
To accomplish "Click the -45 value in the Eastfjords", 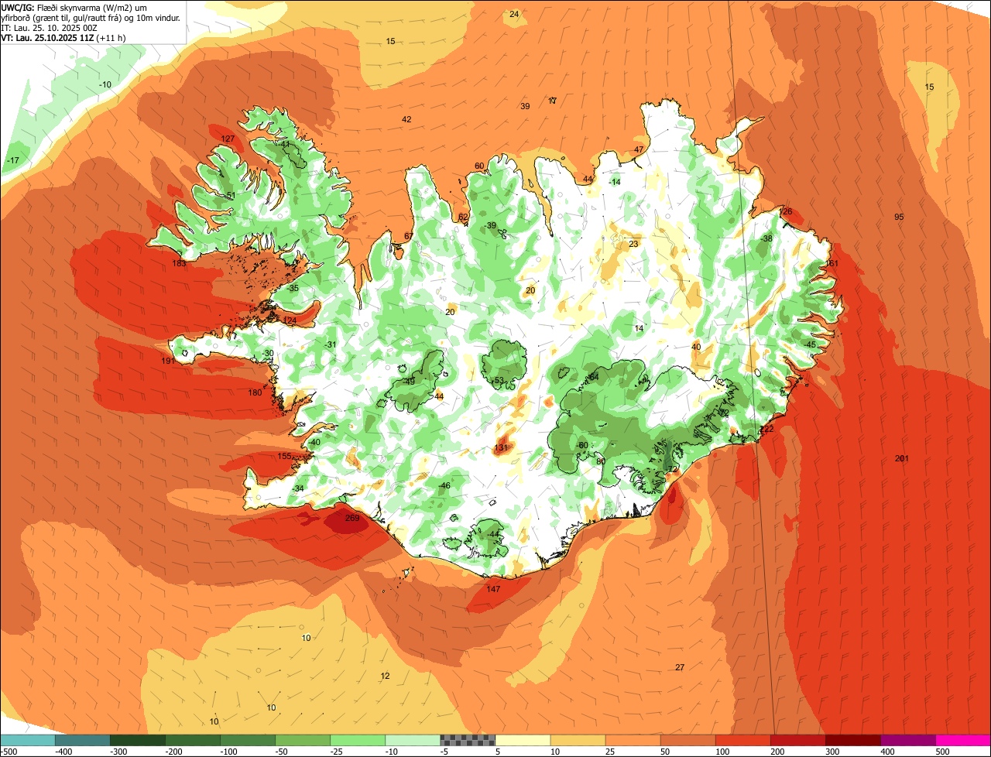I will pos(809,344).
